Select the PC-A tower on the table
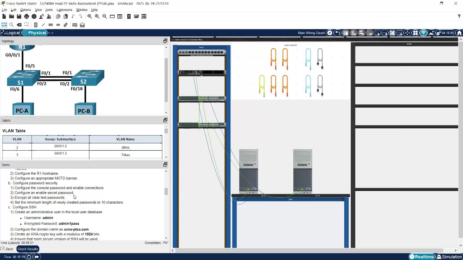Screen dimensions: 463x260 click(x=249, y=172)
